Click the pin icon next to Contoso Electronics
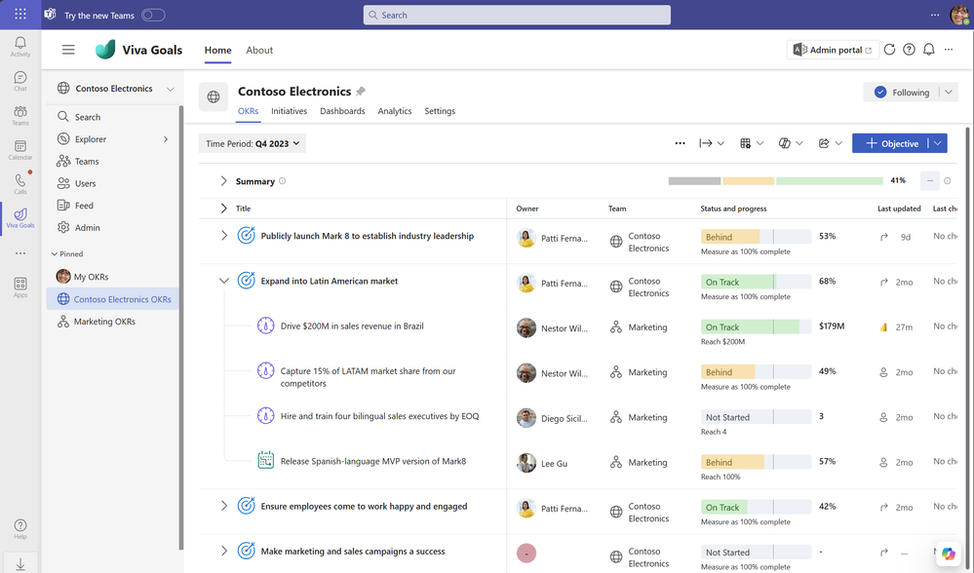Image resolution: width=974 pixels, height=573 pixels. pos(361,92)
